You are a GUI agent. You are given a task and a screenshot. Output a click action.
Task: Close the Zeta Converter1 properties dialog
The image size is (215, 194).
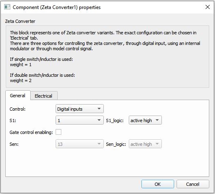[x=208, y=7]
